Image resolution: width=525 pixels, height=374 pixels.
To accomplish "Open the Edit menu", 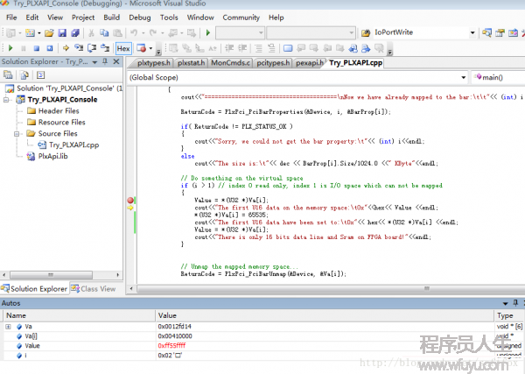I will (32, 18).
